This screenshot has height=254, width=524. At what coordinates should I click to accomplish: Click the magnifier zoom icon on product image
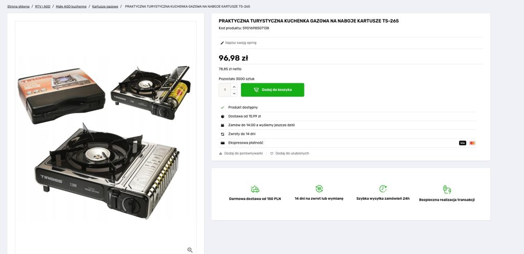pos(190,250)
